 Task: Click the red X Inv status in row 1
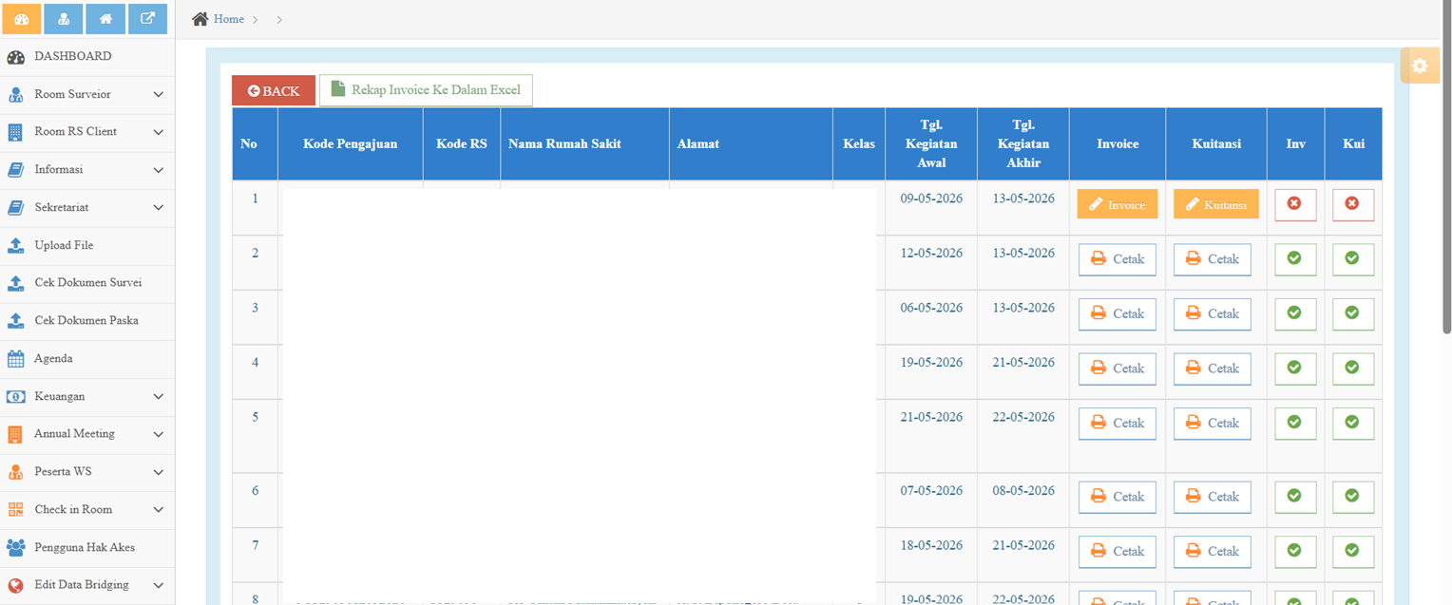pyautogui.click(x=1294, y=204)
